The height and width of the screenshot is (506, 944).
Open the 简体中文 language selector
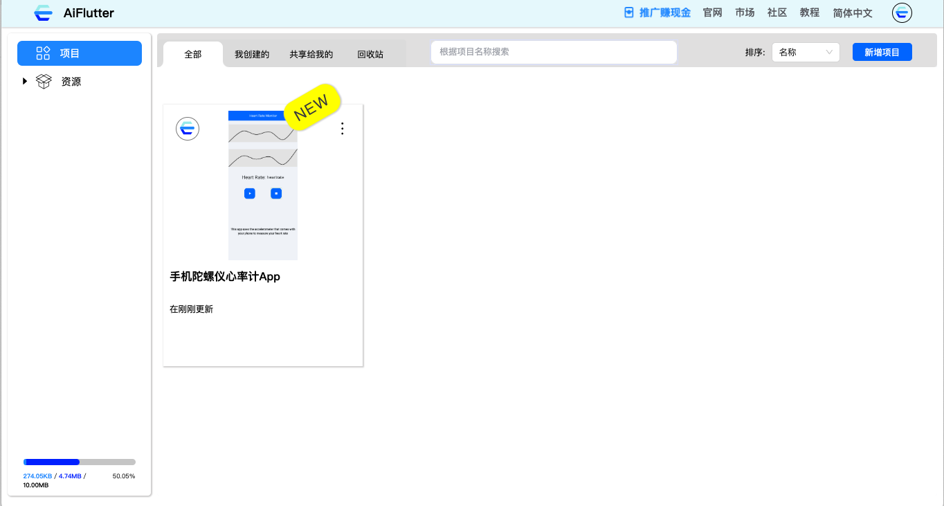click(x=853, y=13)
